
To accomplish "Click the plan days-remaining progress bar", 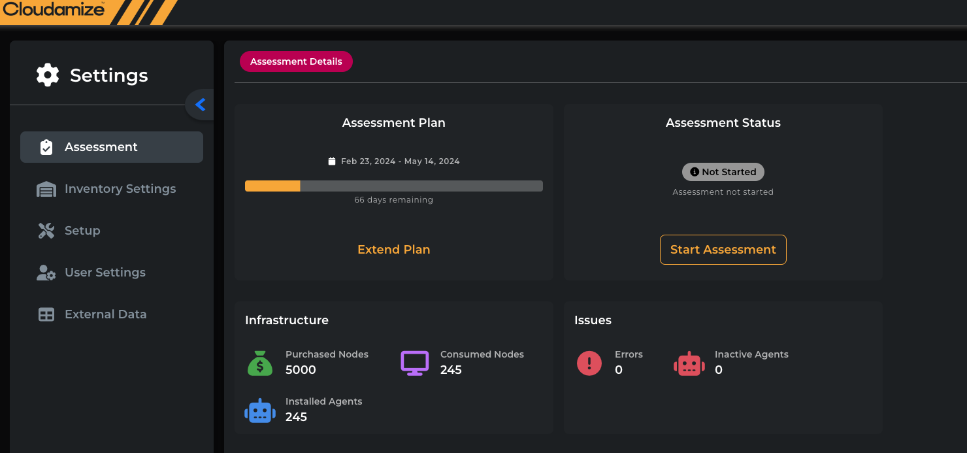I will pyautogui.click(x=393, y=186).
